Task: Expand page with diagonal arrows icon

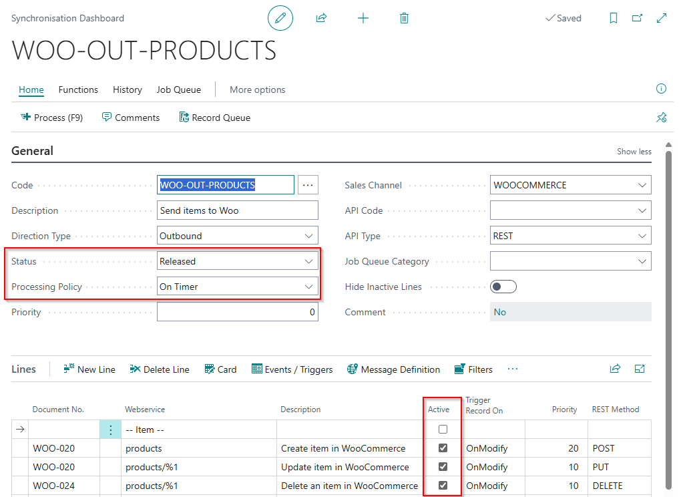Action: pyautogui.click(x=662, y=18)
